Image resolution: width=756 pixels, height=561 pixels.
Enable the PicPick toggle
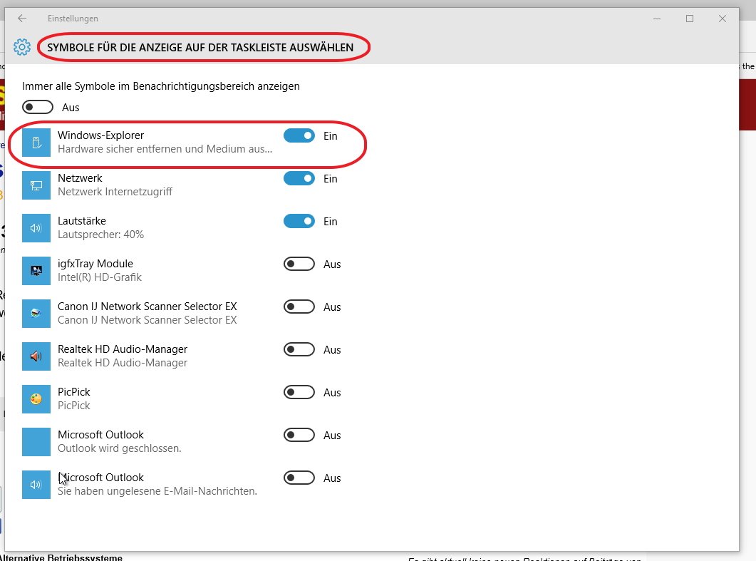point(299,392)
